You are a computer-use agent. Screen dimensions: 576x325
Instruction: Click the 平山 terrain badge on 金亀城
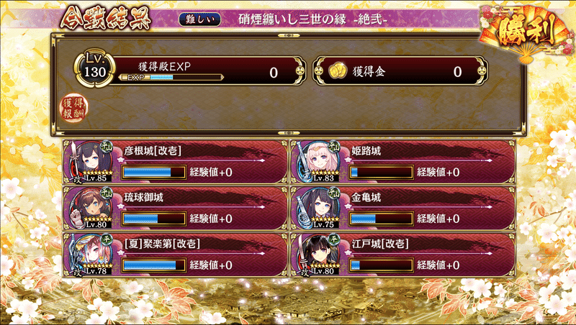click(333, 193)
